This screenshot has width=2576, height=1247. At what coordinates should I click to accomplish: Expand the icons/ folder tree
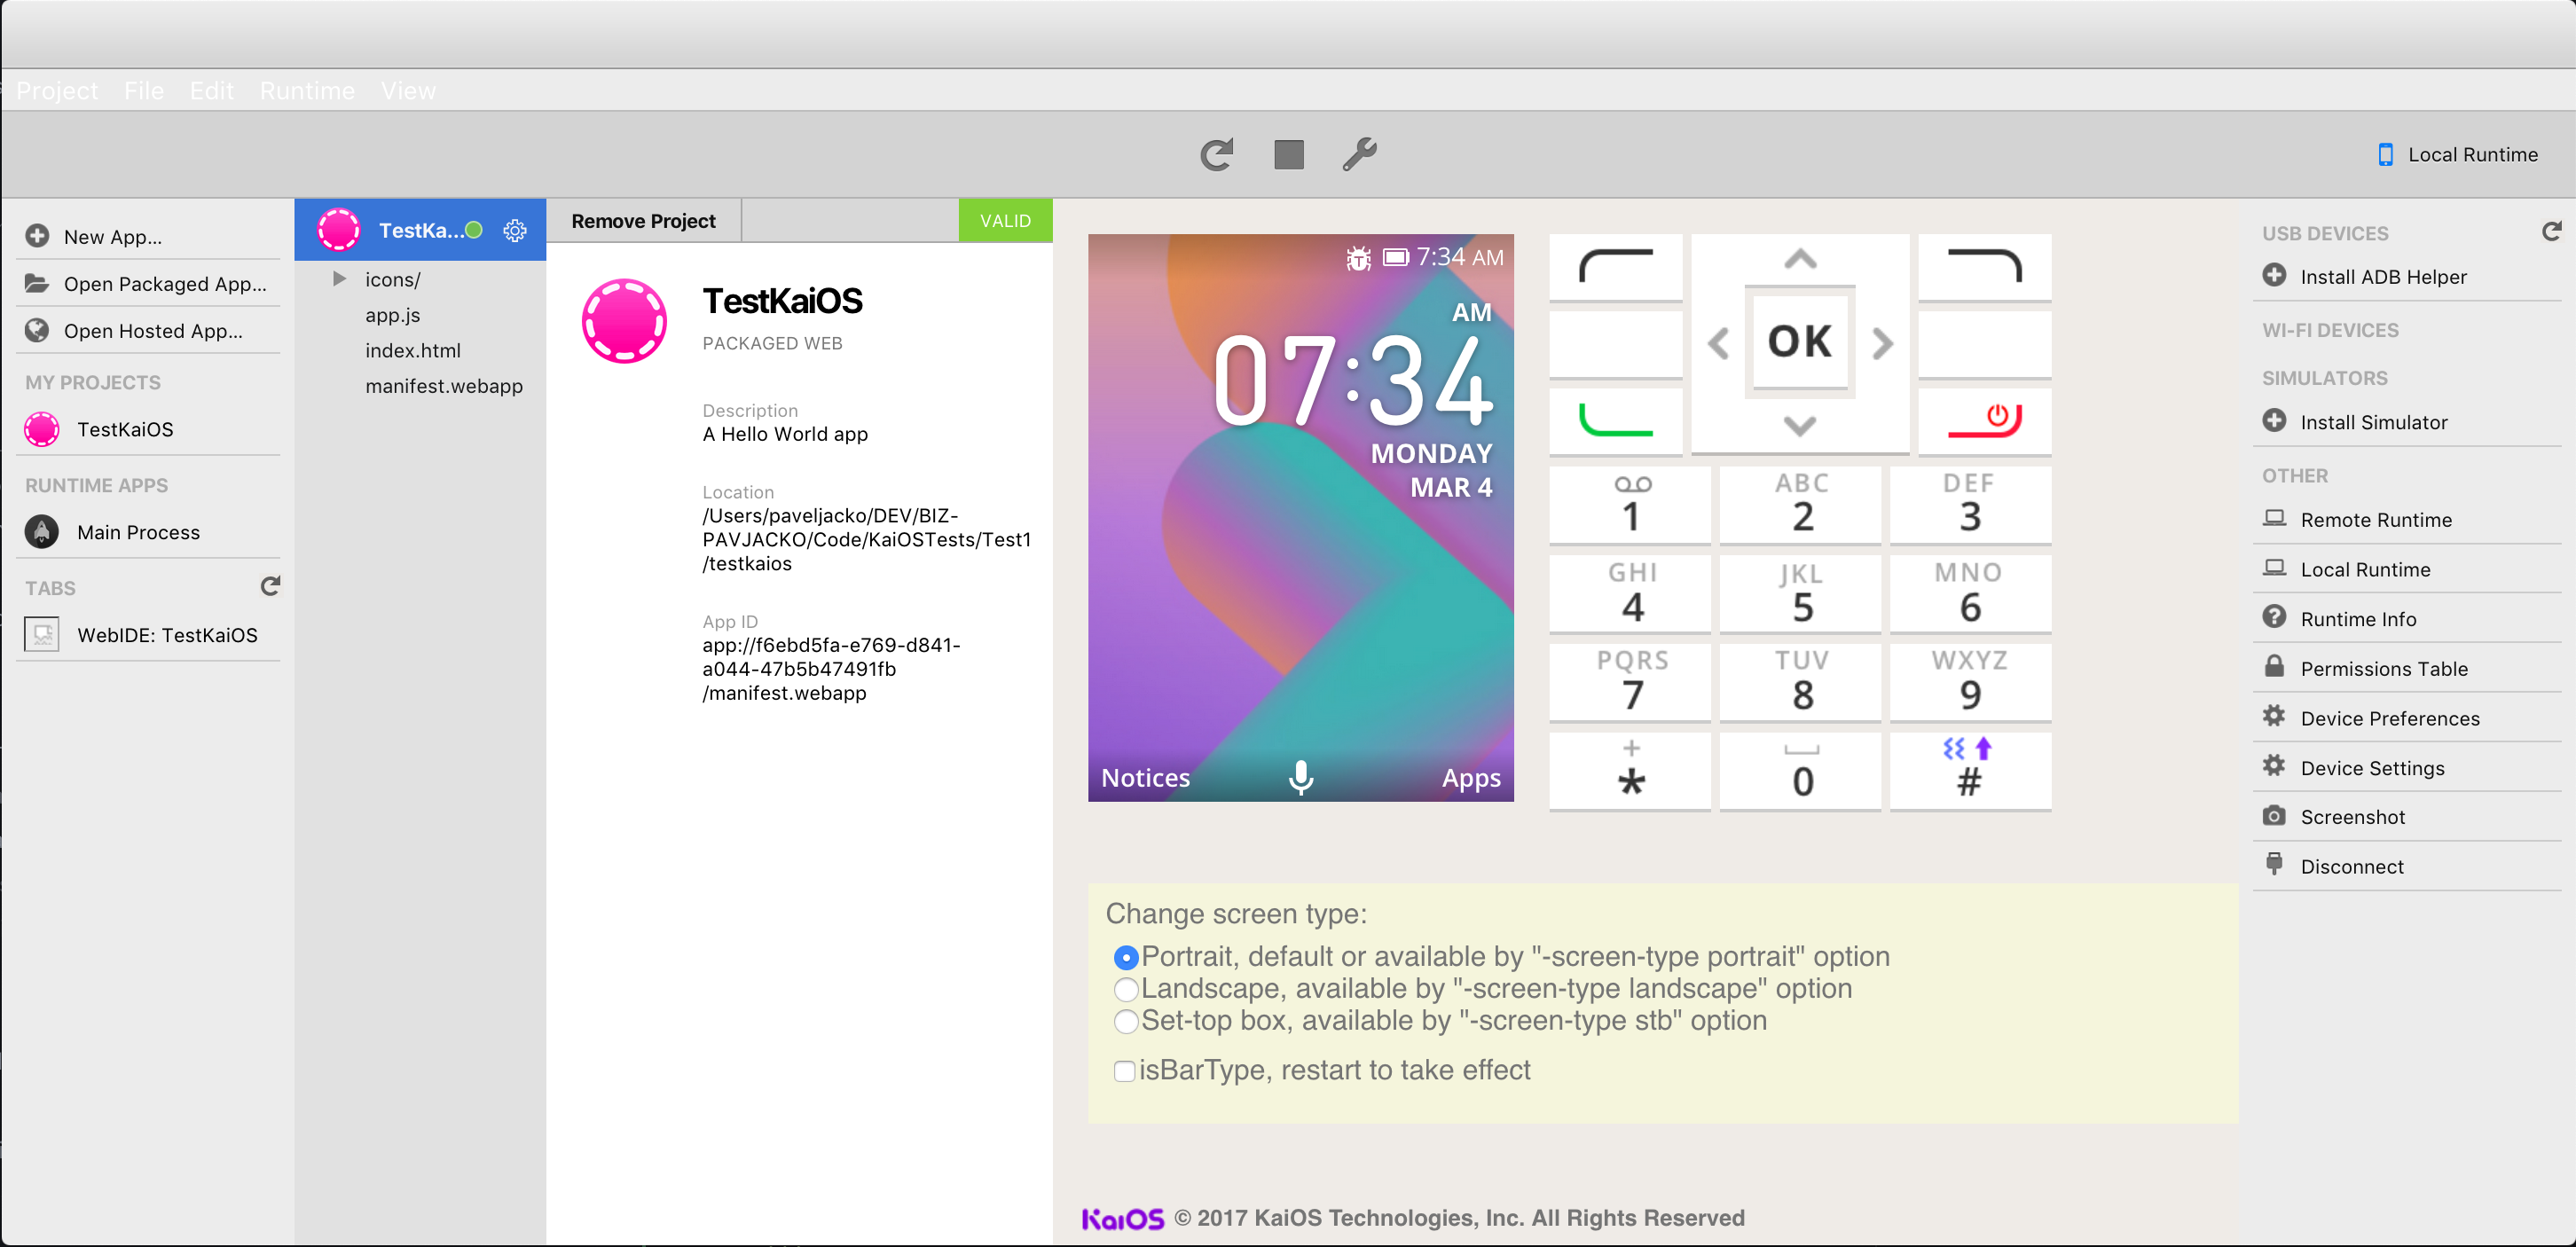[340, 279]
